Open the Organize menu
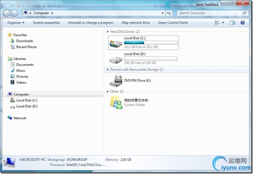This screenshot has width=253, height=174. 16,22
